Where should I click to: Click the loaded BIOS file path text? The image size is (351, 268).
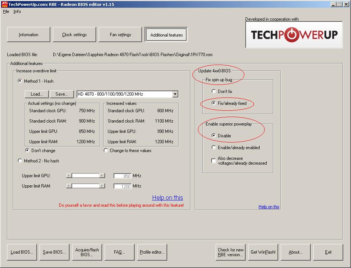pos(133,55)
